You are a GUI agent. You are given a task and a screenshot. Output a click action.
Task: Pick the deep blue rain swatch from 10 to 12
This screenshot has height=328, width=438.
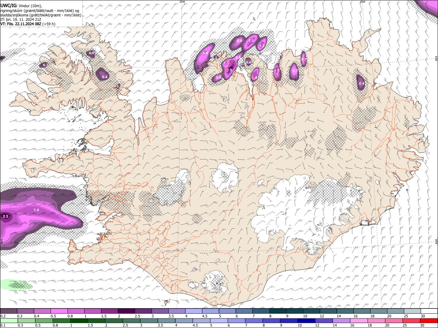[306, 320]
